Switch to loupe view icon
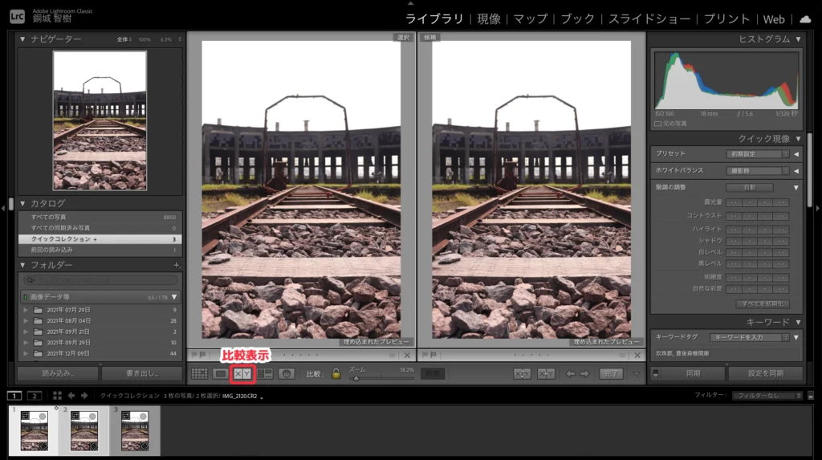Viewport: 822px width, 460px height. 221,373
